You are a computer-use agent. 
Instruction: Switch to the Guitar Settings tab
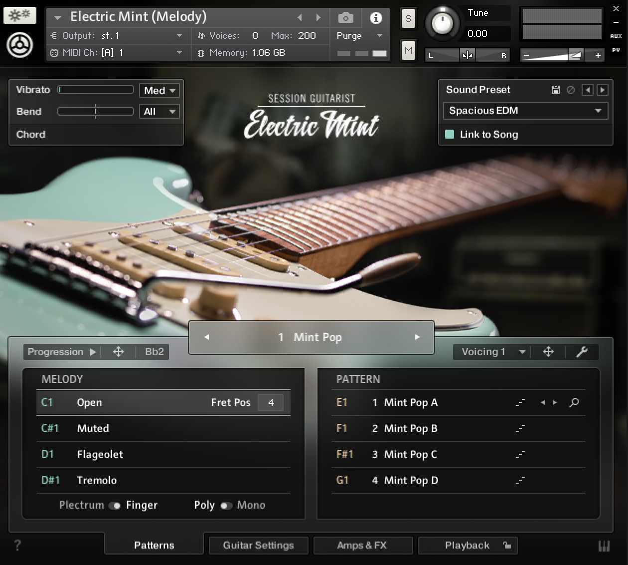coord(258,545)
